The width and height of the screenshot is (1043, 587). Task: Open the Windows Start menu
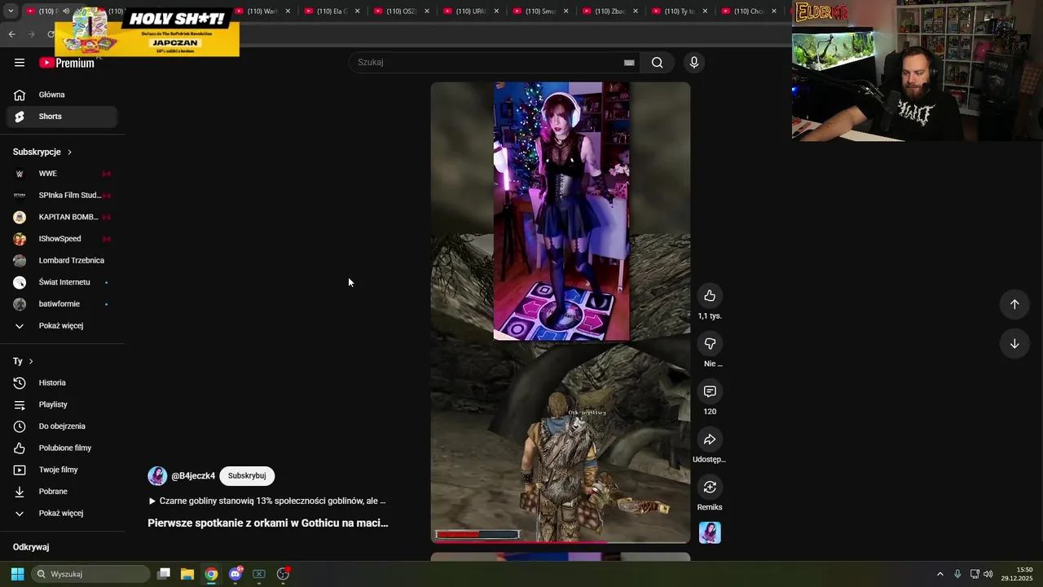coord(17,574)
